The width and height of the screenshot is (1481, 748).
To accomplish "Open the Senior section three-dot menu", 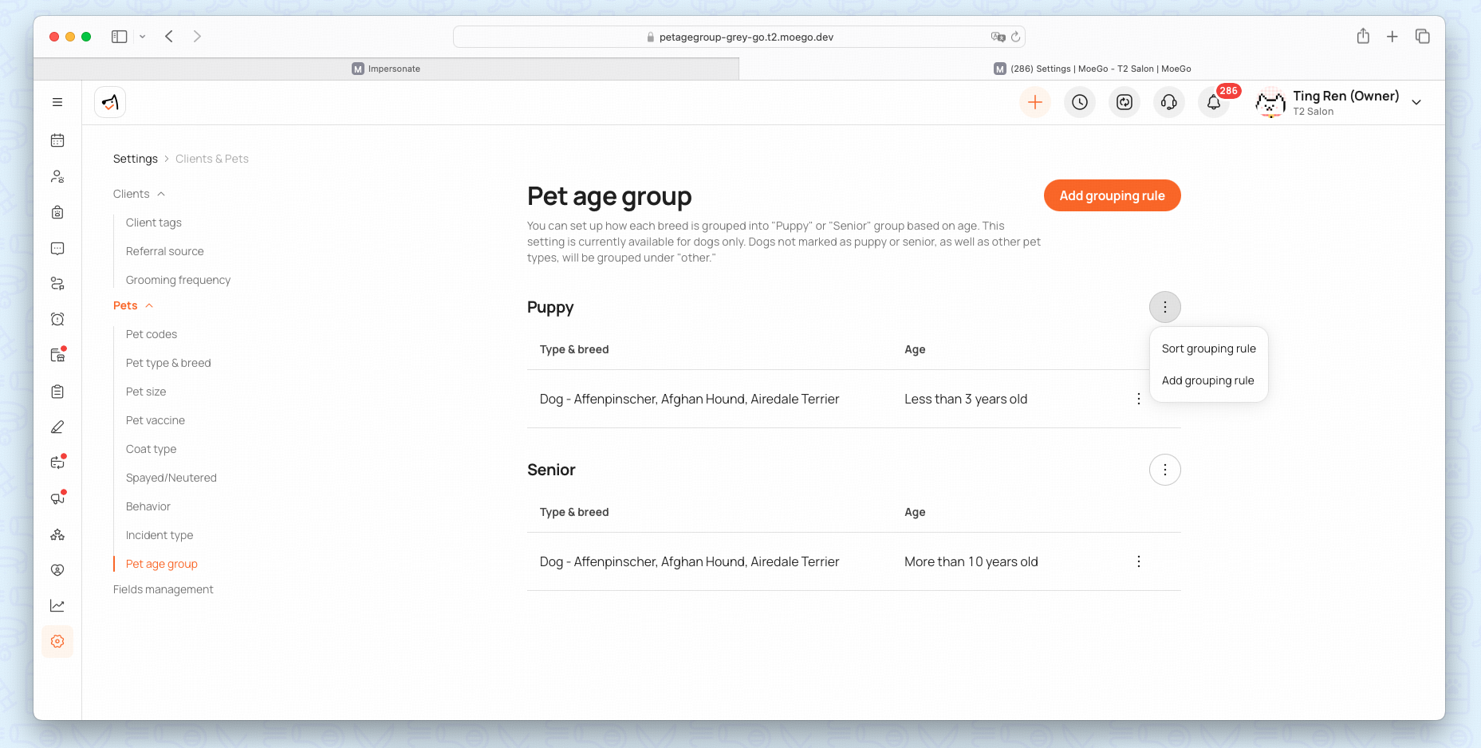I will 1164,470.
